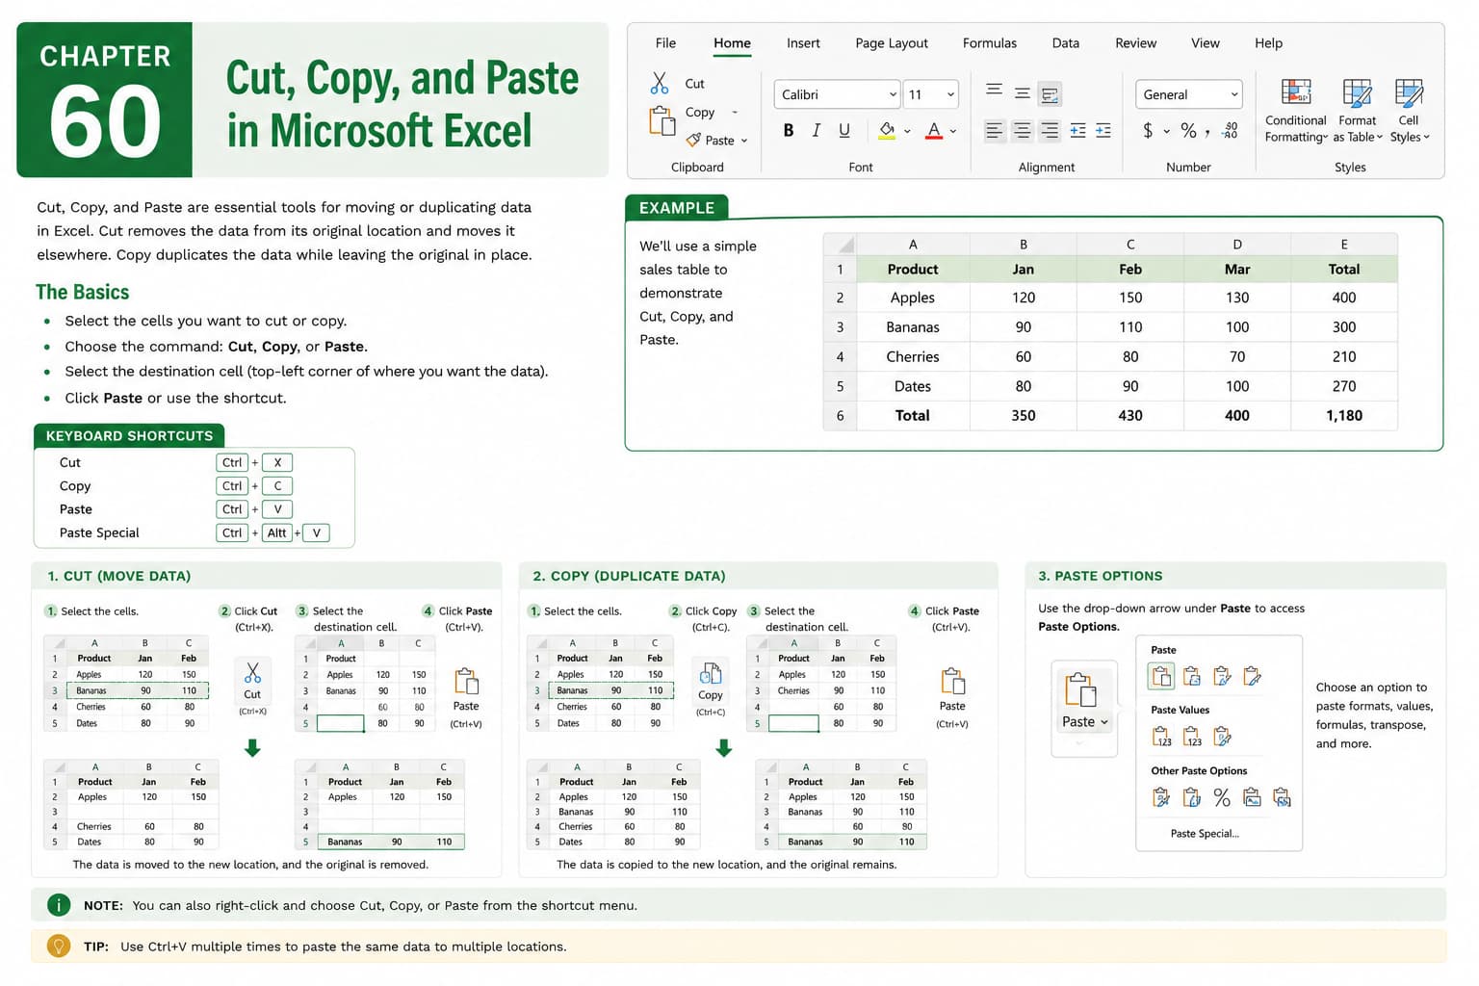
Task: Apply Accounting format with the dollar sign icon
Action: tap(1148, 130)
